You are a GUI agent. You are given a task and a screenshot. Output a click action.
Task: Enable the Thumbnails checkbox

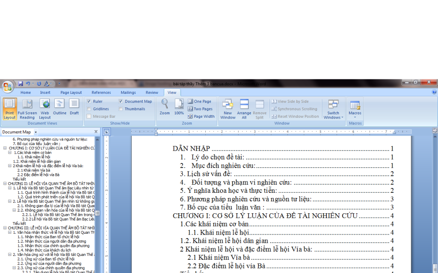point(121,109)
